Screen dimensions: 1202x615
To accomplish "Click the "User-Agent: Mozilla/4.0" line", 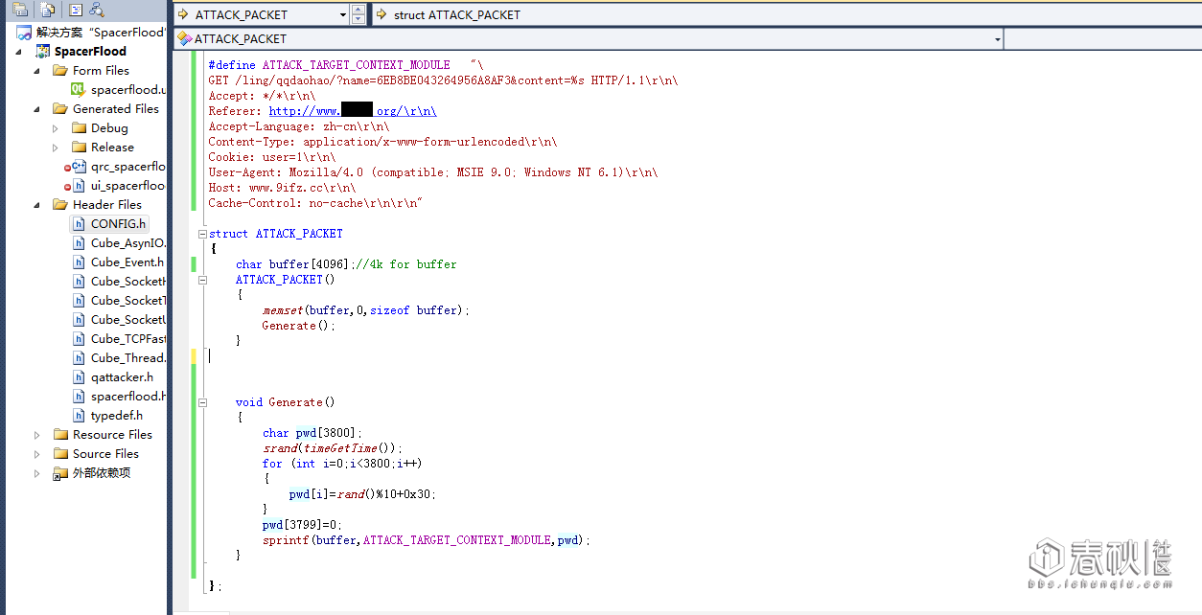I will pos(433,172).
